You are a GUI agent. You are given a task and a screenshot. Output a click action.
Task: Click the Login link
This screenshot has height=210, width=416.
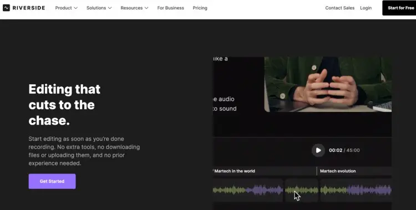coord(366,8)
